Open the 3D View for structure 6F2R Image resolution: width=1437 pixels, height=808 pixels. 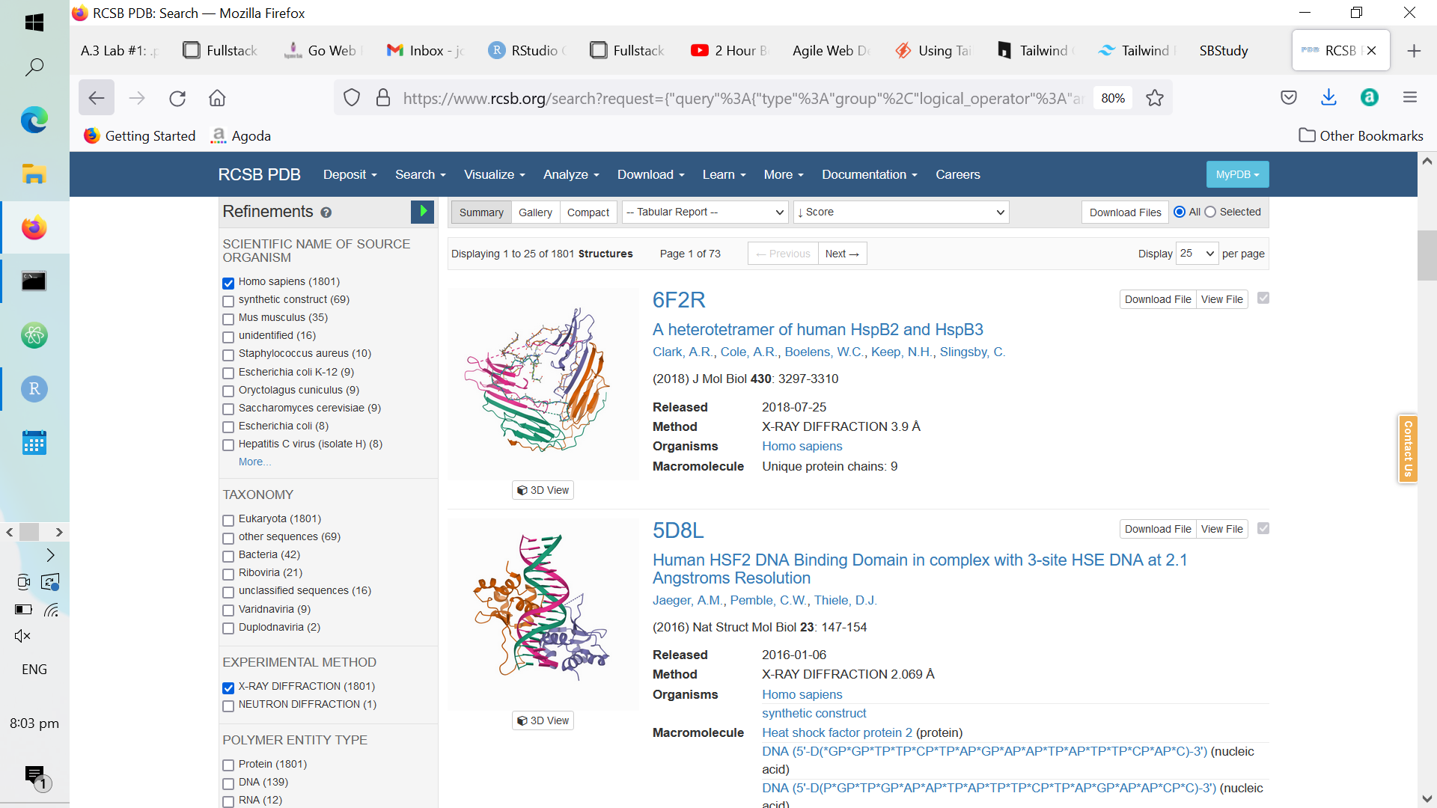[x=543, y=490]
